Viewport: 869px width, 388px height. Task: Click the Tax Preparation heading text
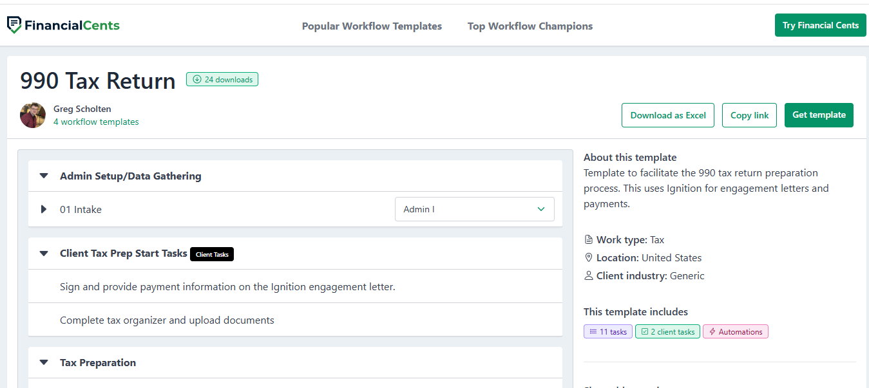(x=98, y=363)
